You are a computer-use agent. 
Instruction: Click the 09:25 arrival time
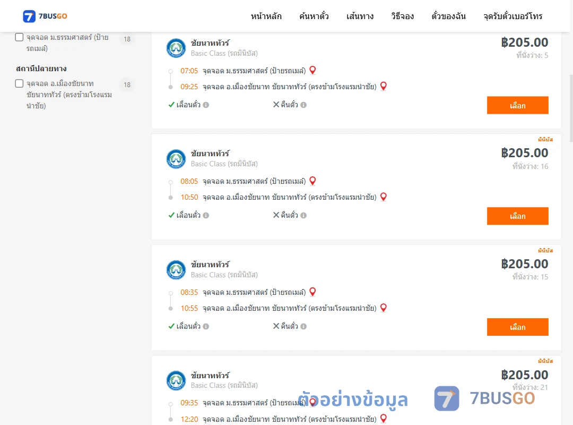pyautogui.click(x=189, y=87)
